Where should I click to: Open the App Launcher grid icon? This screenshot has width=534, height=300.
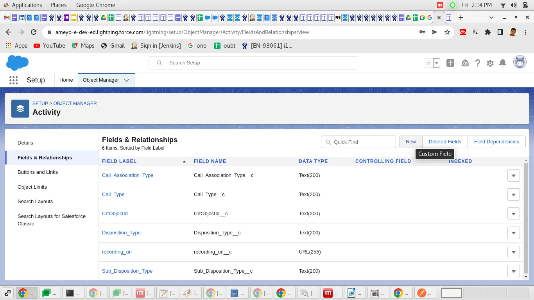pos(13,80)
